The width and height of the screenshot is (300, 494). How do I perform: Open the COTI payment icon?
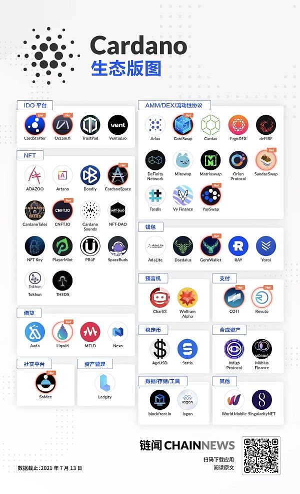coord(234,298)
